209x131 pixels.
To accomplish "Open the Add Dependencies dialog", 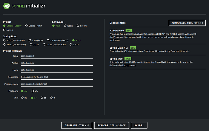I will pyautogui.click(x=187, y=23).
